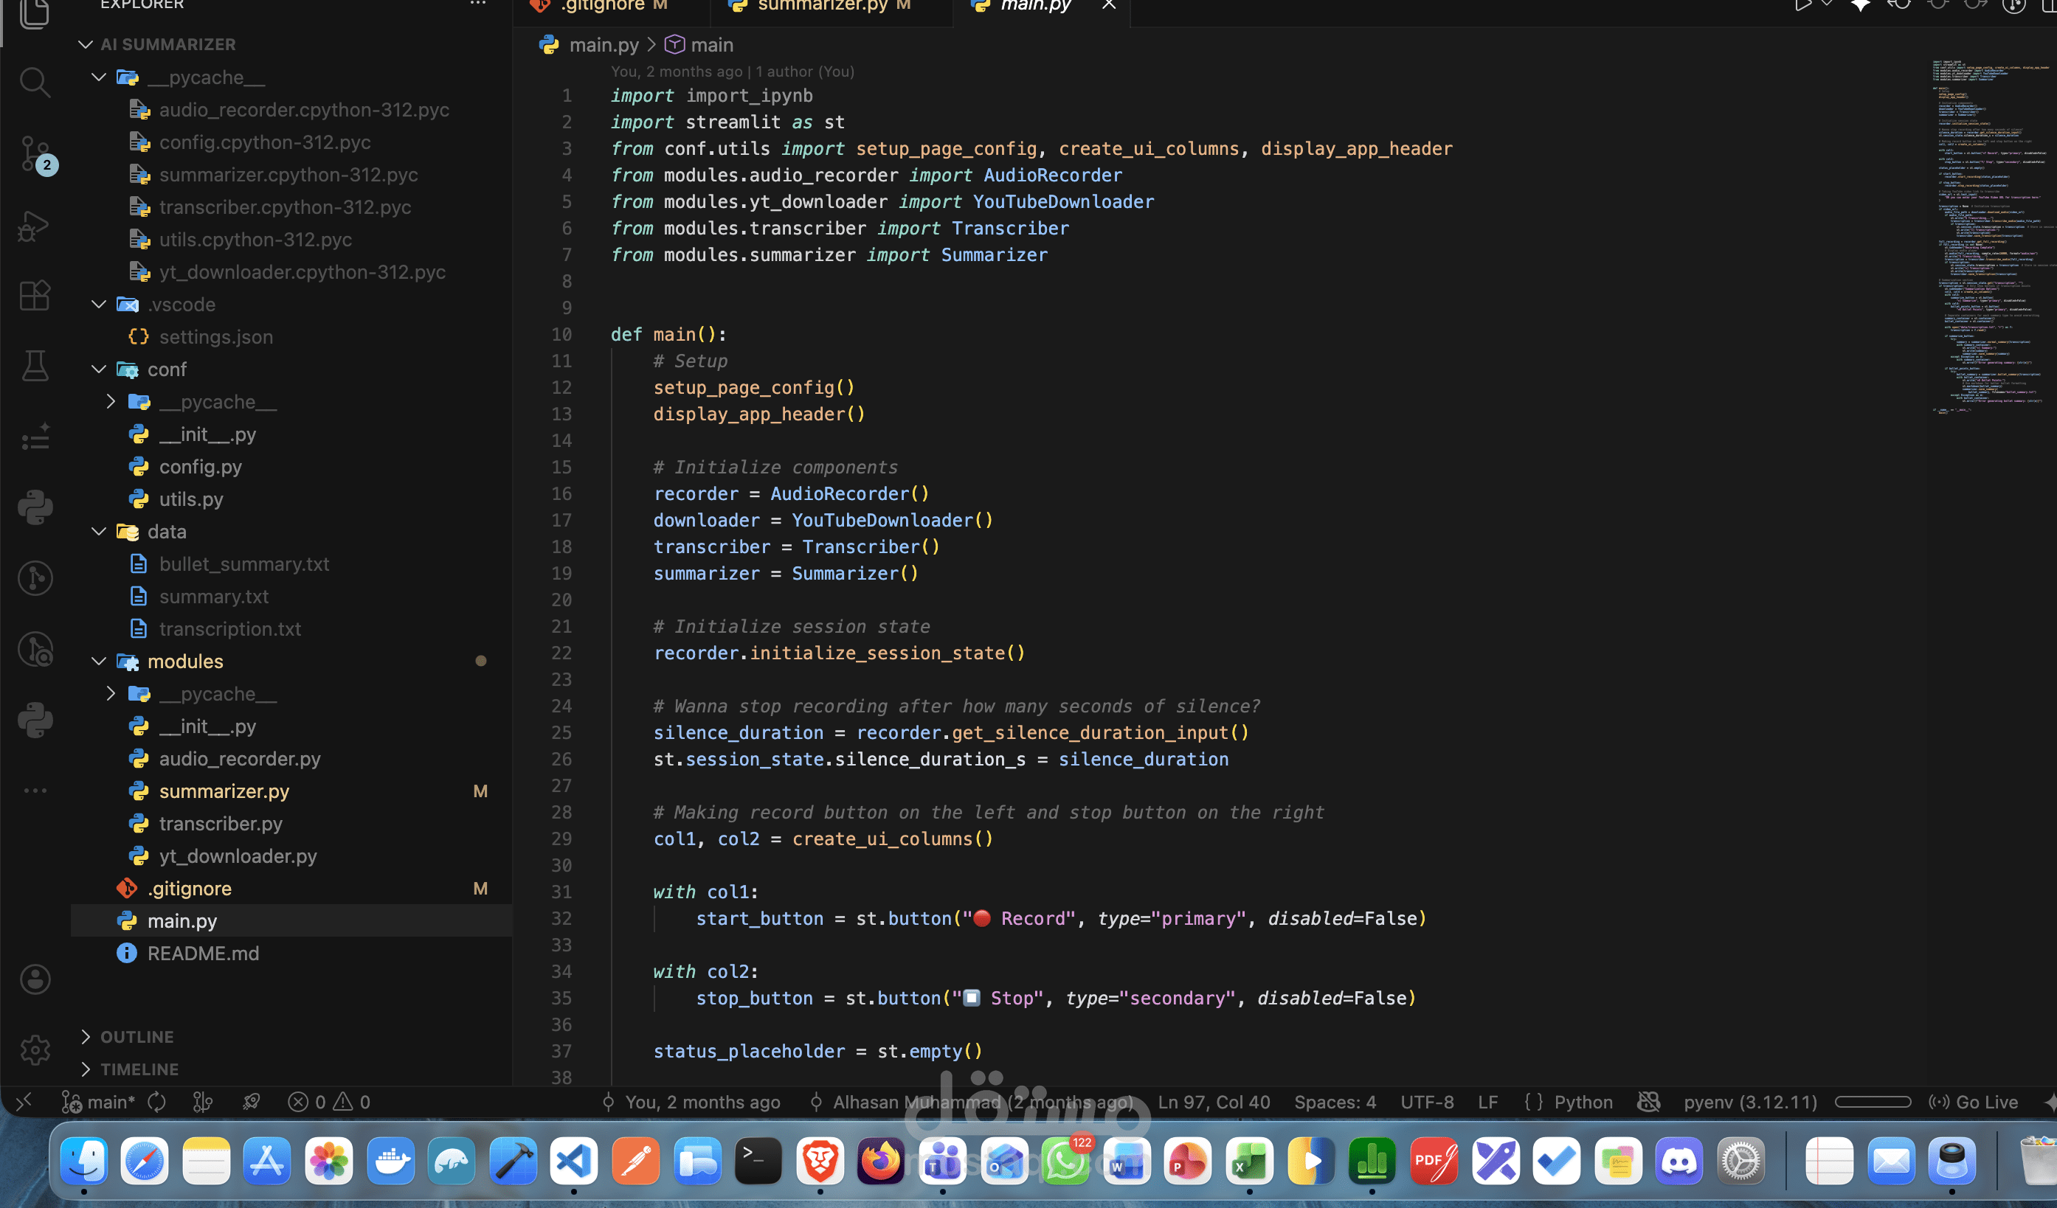Image resolution: width=2057 pixels, height=1208 pixels.
Task: Expand the TIMELINE section
Action: (x=139, y=1069)
